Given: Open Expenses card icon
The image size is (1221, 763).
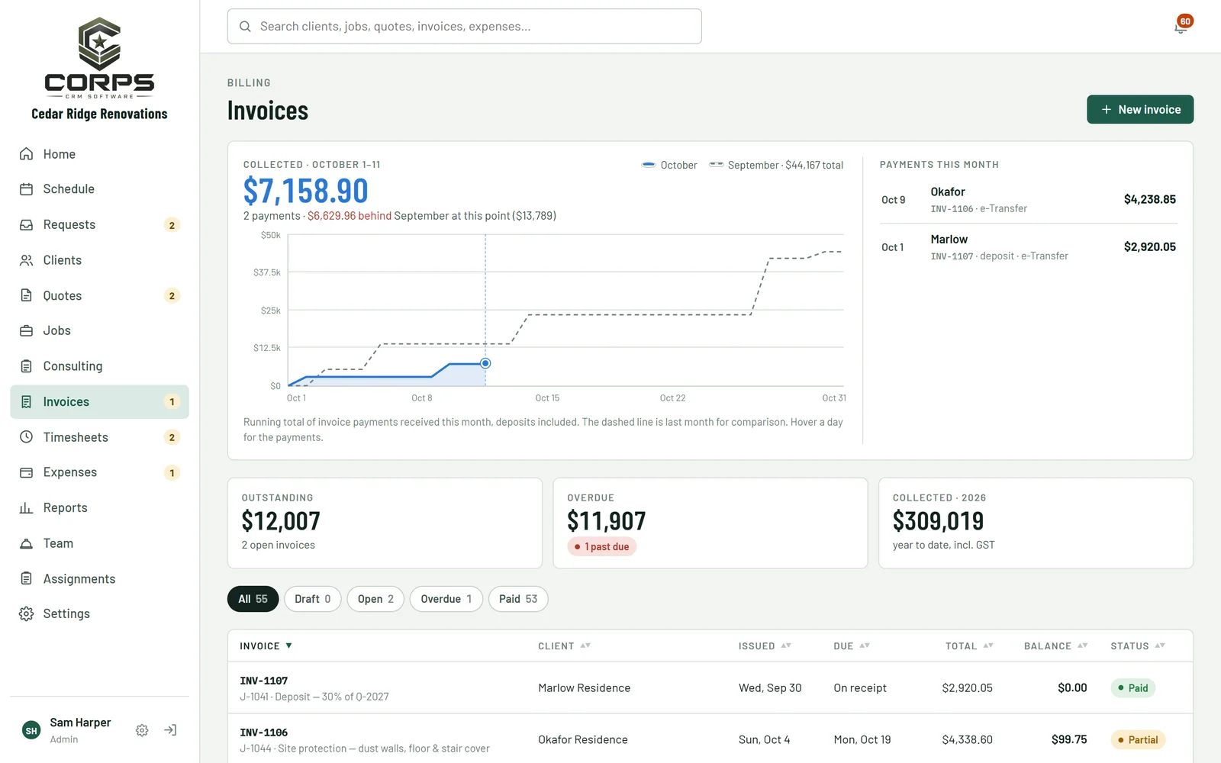Looking at the screenshot, I should click(26, 472).
